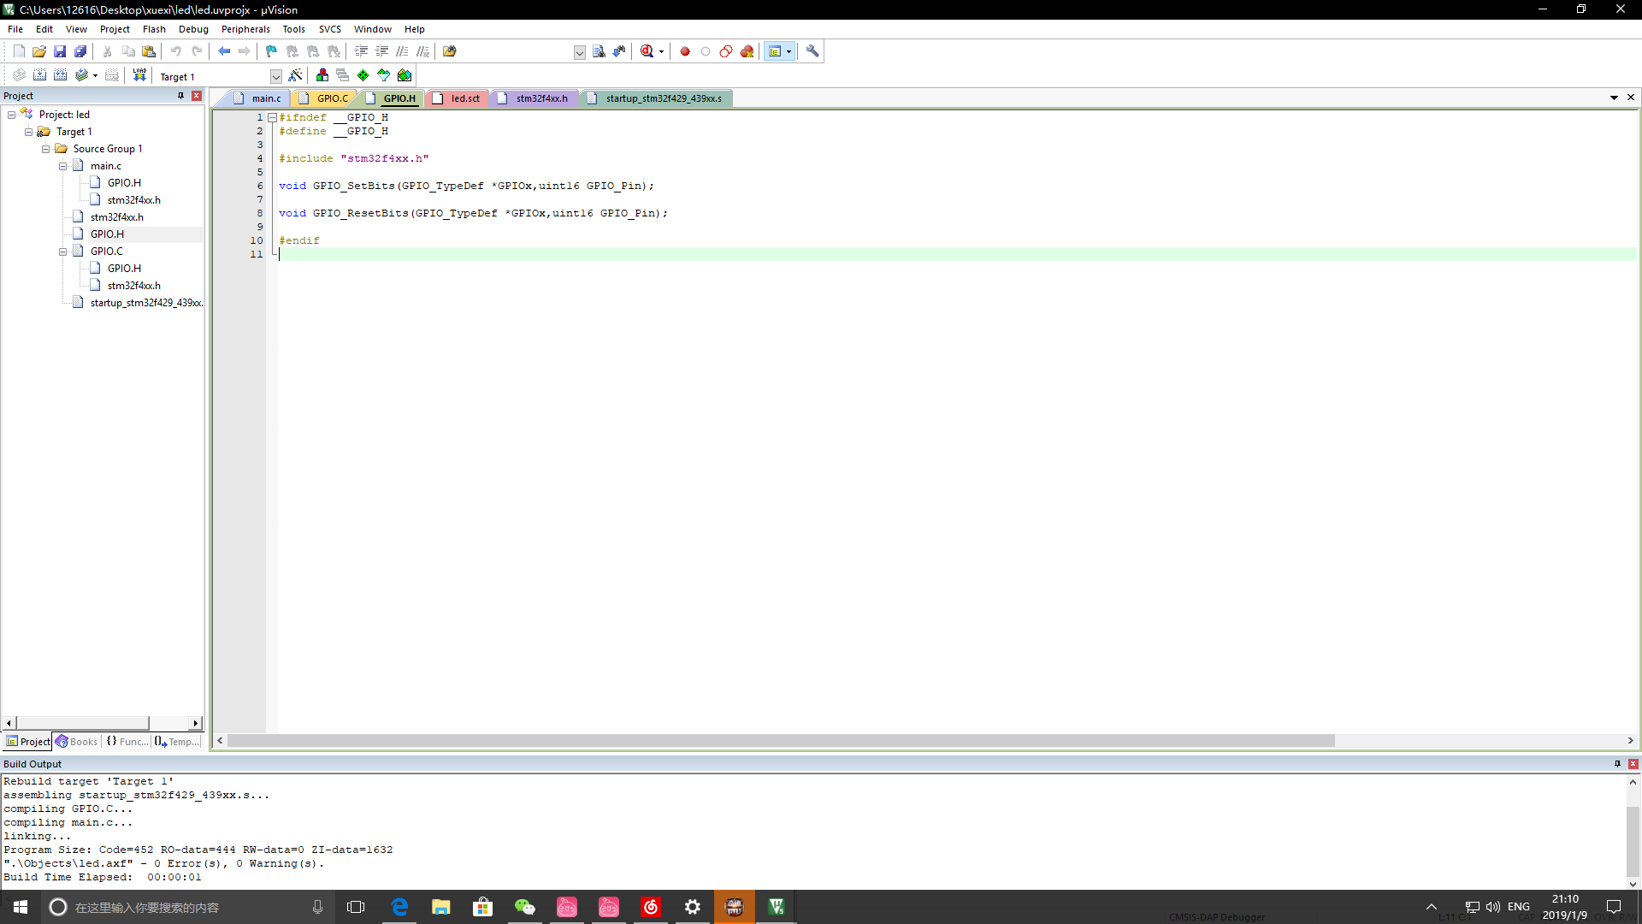
Task: Switch to the Books panel tab
Action: pos(77,742)
